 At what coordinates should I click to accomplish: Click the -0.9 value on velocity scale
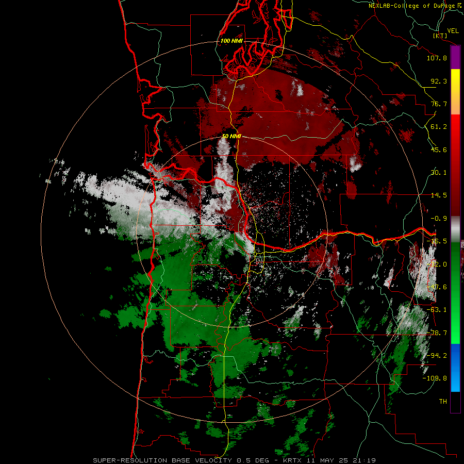click(439, 219)
